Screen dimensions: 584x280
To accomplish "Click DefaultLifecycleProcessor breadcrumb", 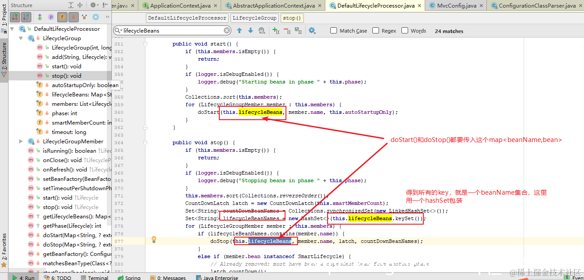I will click(x=187, y=18).
